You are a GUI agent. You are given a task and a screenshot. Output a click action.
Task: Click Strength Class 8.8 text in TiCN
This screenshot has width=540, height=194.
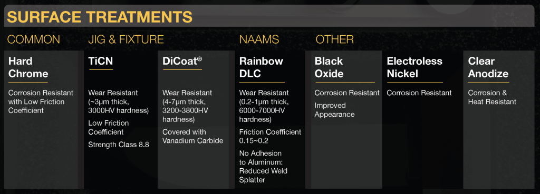[119, 145]
